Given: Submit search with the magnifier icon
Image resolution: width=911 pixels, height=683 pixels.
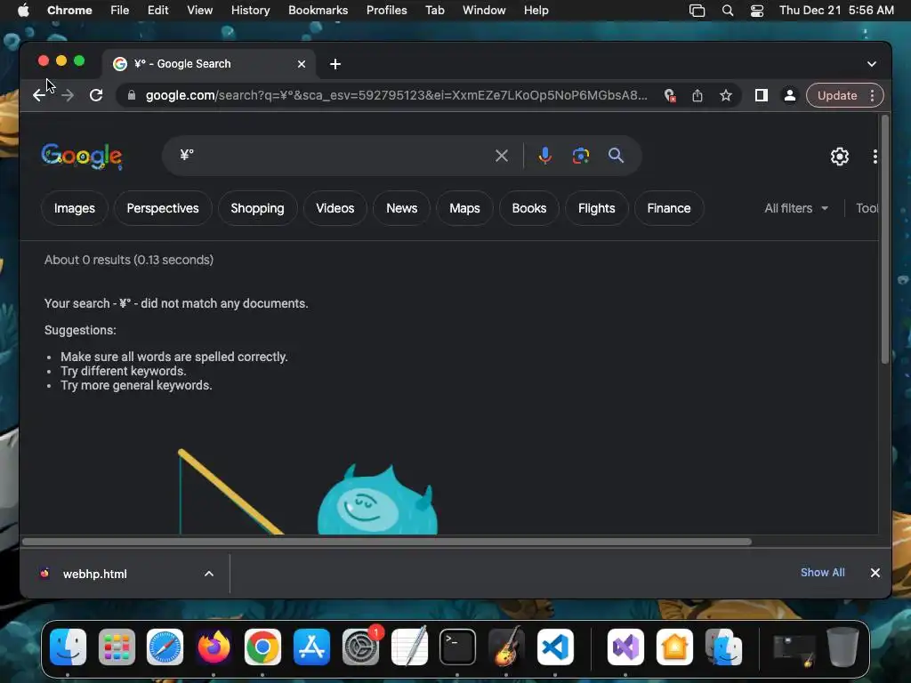Looking at the screenshot, I should click(616, 156).
